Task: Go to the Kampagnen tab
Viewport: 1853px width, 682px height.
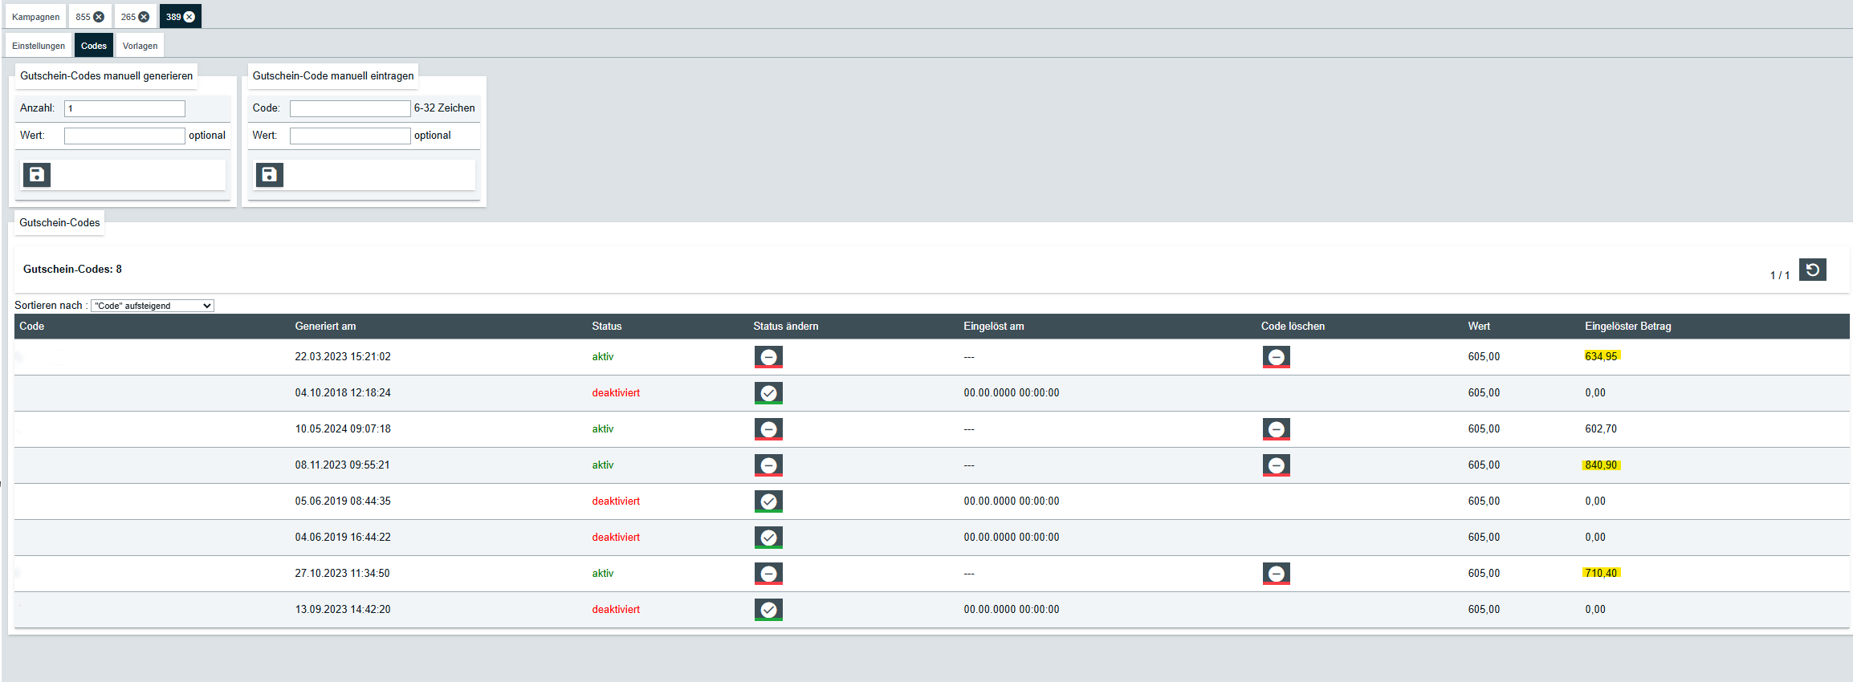Action: click(35, 17)
